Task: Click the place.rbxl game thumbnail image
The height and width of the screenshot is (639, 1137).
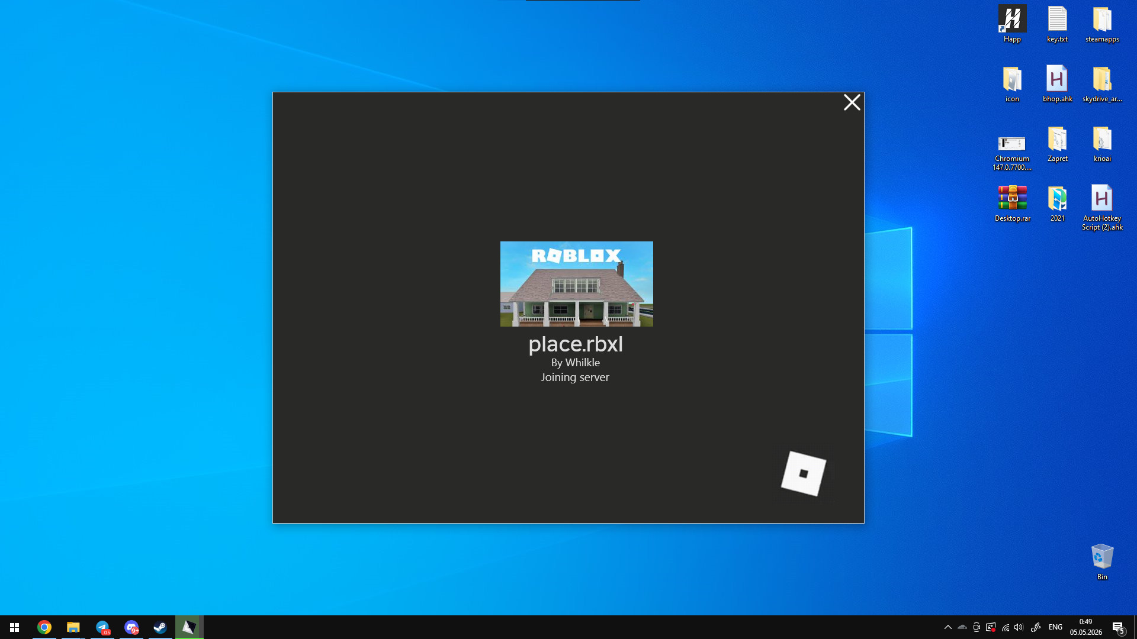Action: coord(576,283)
